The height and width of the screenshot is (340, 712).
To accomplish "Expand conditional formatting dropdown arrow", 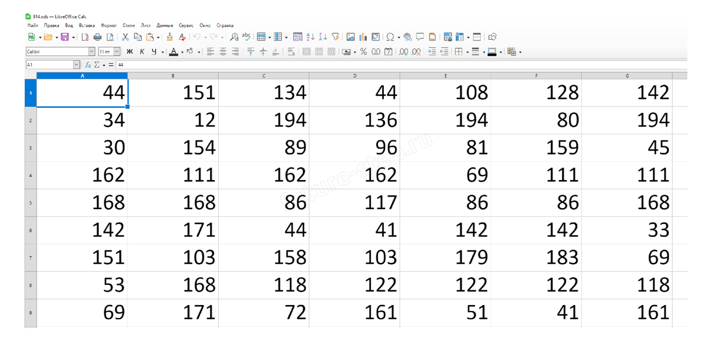I will click(x=520, y=52).
